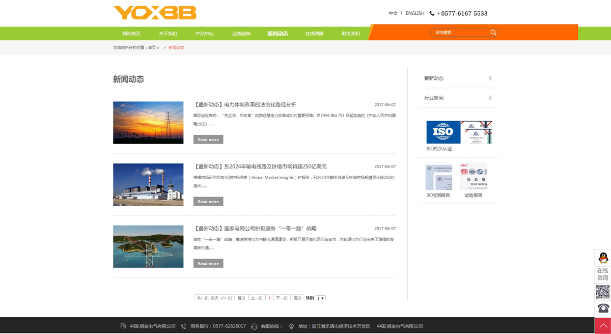Click the YOXBB logo
The image size is (611, 334).
click(155, 13)
